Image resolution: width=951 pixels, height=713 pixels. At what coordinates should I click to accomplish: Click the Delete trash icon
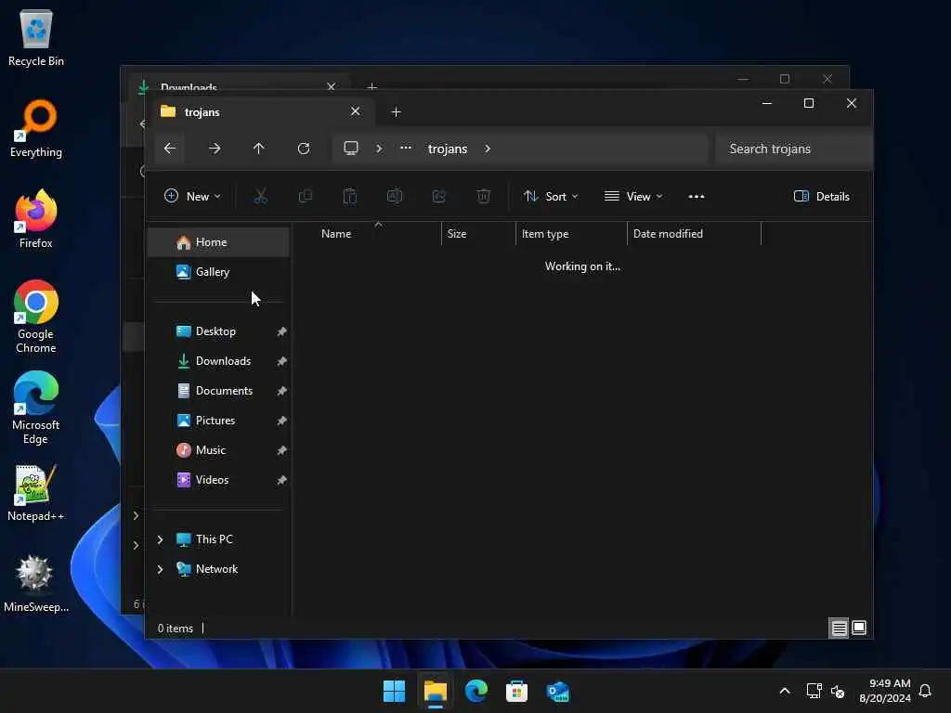483,197
